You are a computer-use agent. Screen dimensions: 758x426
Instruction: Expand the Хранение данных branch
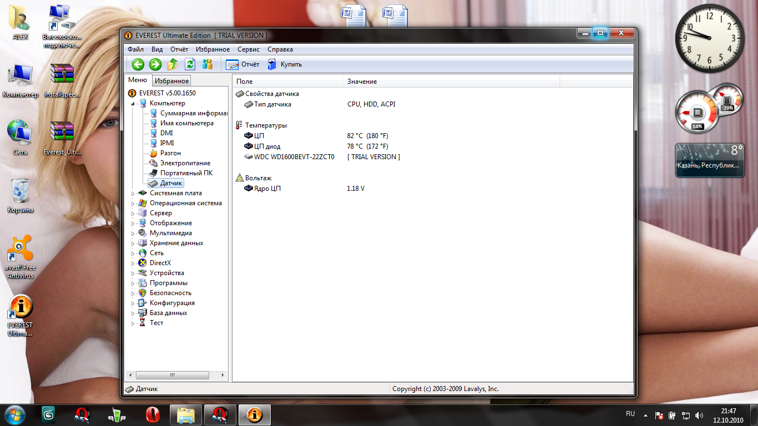pos(133,244)
